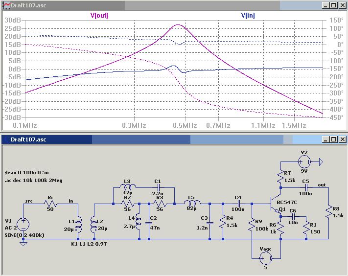The width and height of the screenshot is (348, 276).
Task: Select inductor L1 symbol
Action: pos(78,225)
